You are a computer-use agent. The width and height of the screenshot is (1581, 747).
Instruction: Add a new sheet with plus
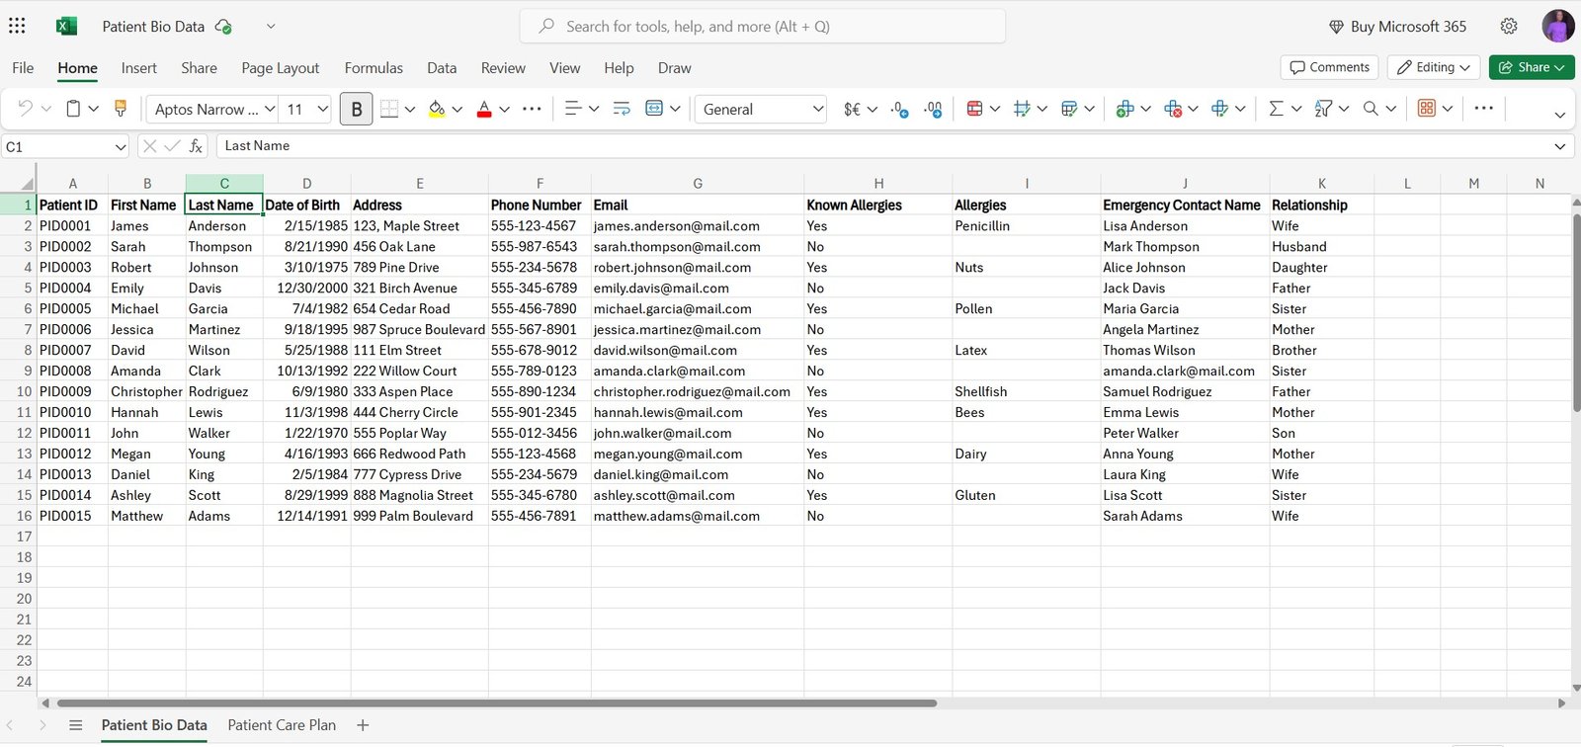(363, 725)
